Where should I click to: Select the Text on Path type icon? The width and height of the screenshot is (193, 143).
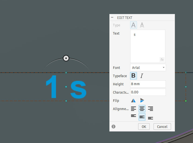142,25
